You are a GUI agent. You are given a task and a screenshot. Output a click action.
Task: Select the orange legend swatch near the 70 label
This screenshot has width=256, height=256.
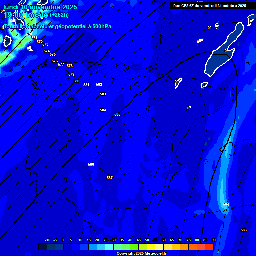pyautogui.click(x=184, y=247)
